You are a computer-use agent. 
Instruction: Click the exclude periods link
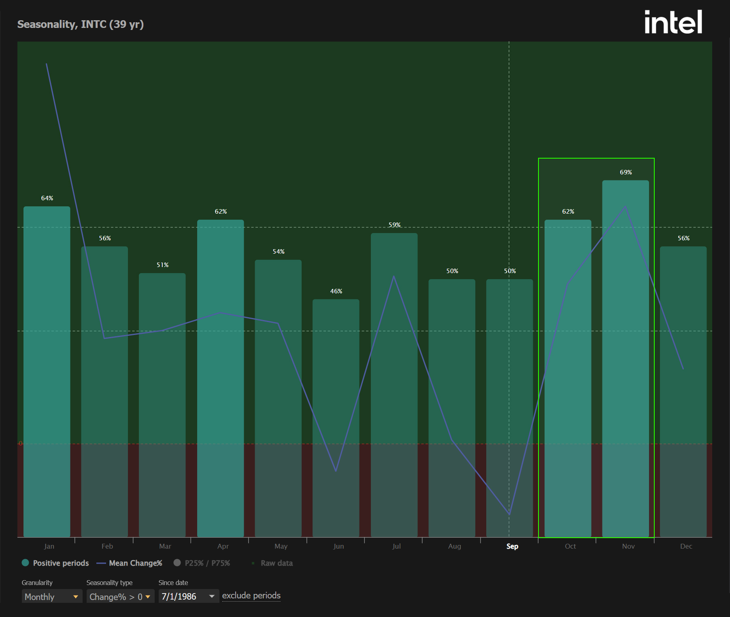[251, 596]
